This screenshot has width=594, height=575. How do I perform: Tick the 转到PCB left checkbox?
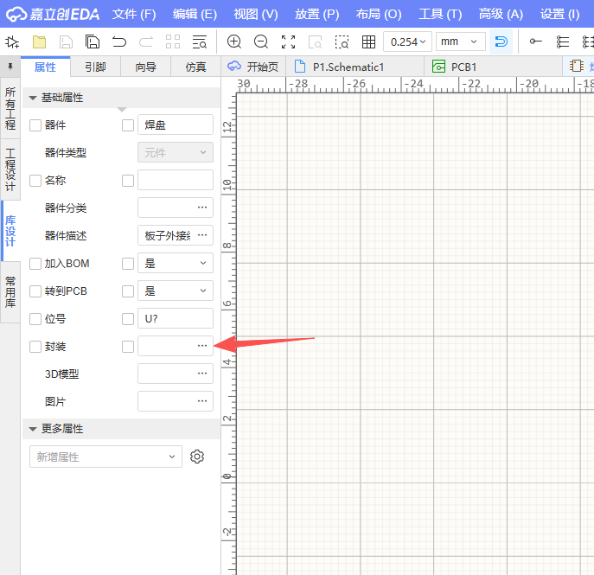point(35,291)
